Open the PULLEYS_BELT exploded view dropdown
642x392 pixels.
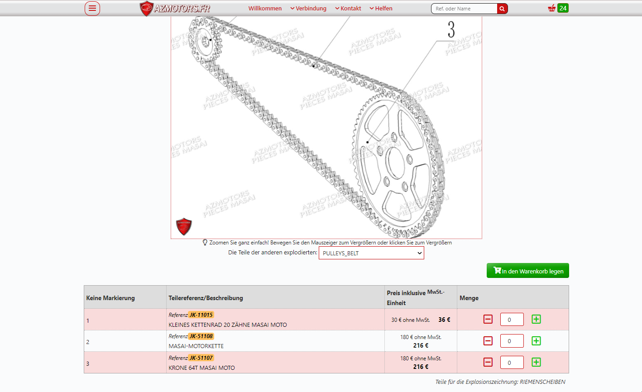[371, 253]
